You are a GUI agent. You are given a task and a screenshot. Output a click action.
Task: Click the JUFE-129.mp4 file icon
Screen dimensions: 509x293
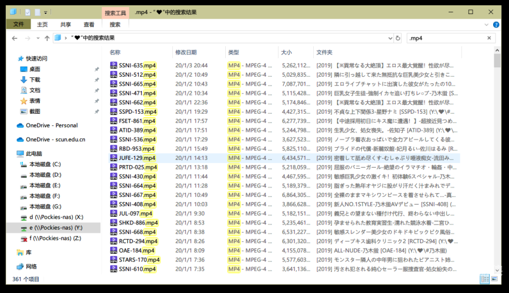pyautogui.click(x=114, y=158)
